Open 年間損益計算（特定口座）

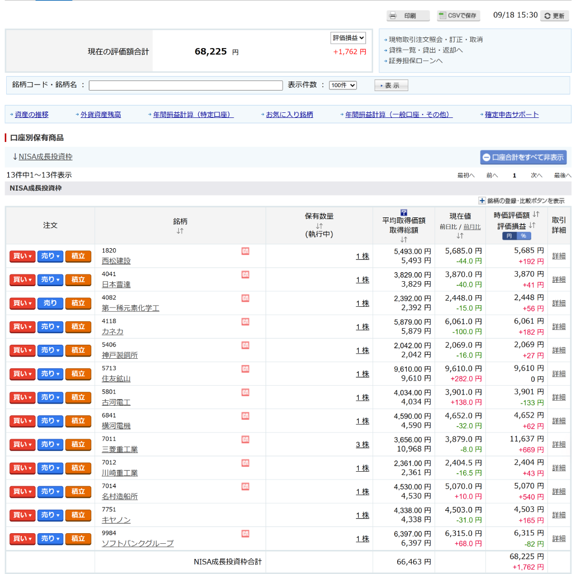193,115
